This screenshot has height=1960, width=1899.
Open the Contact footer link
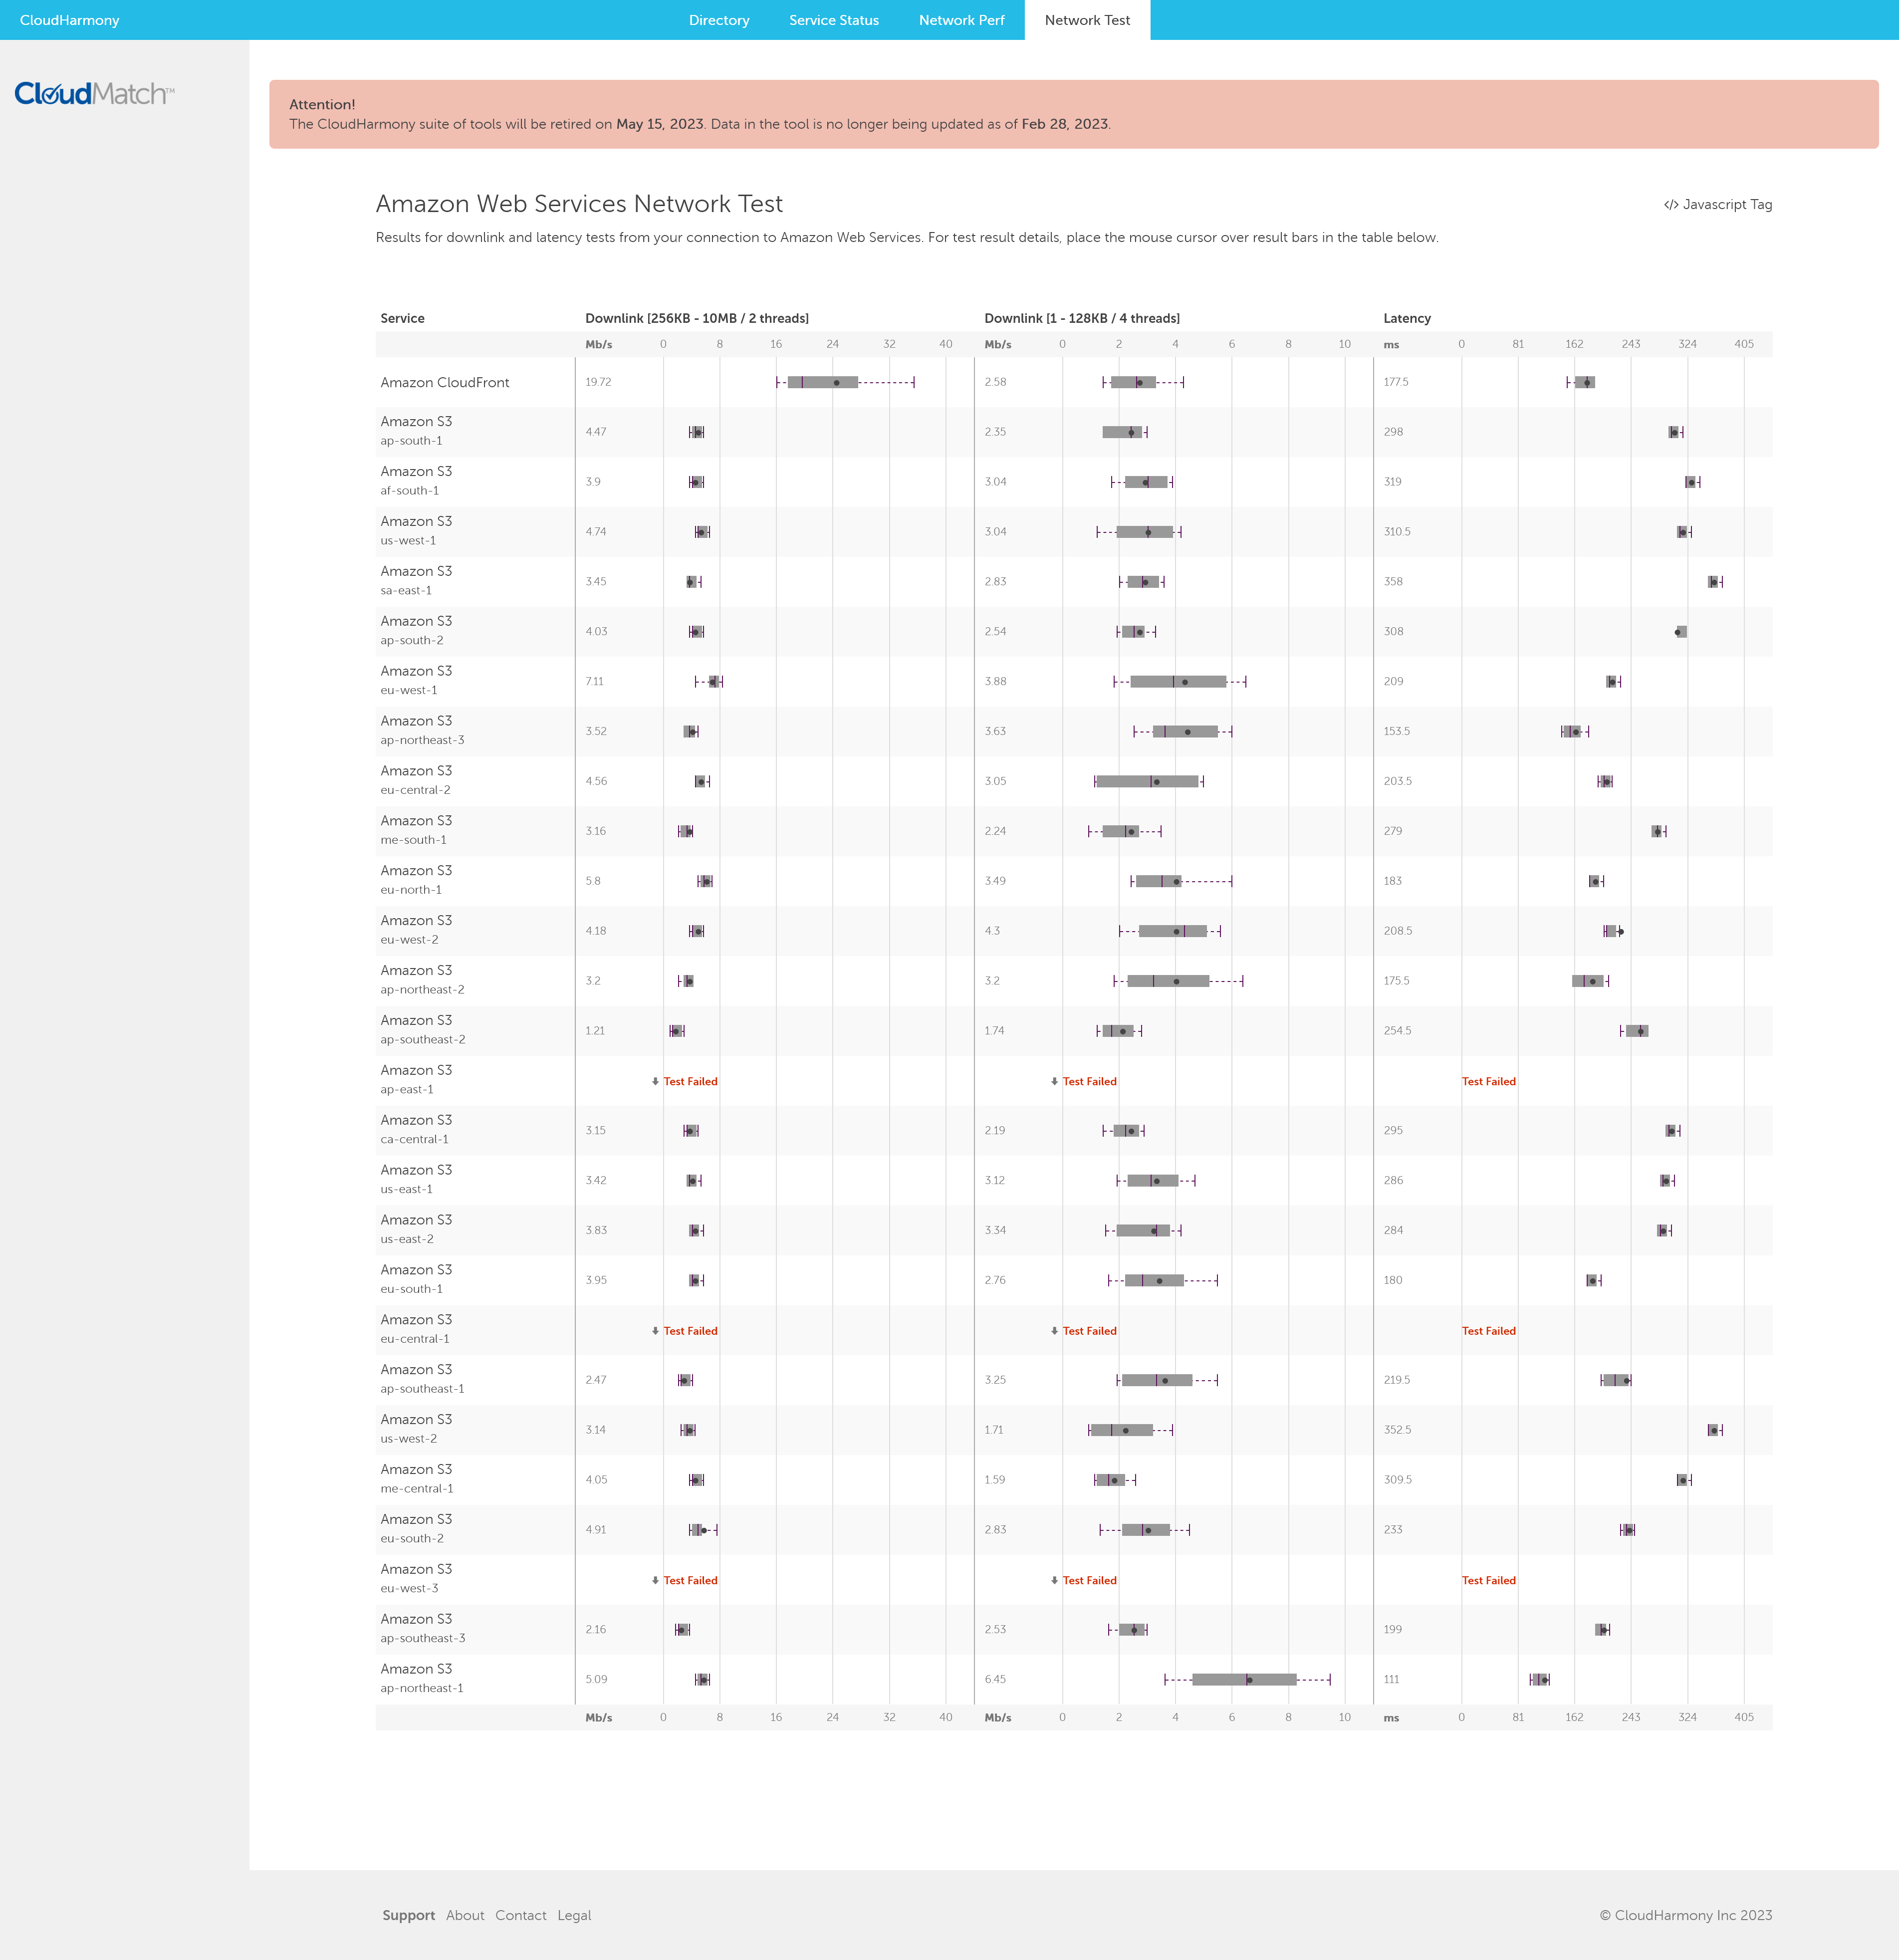point(521,1915)
